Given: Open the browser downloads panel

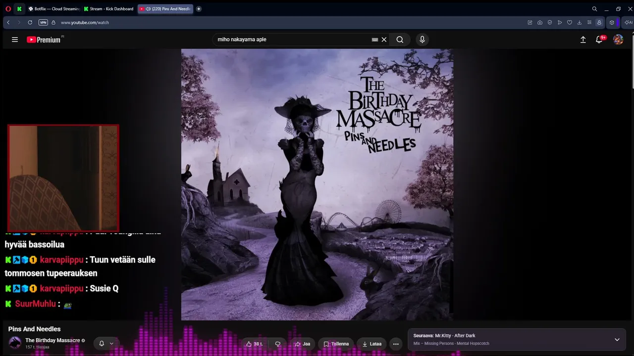Looking at the screenshot, I should tap(580, 22).
